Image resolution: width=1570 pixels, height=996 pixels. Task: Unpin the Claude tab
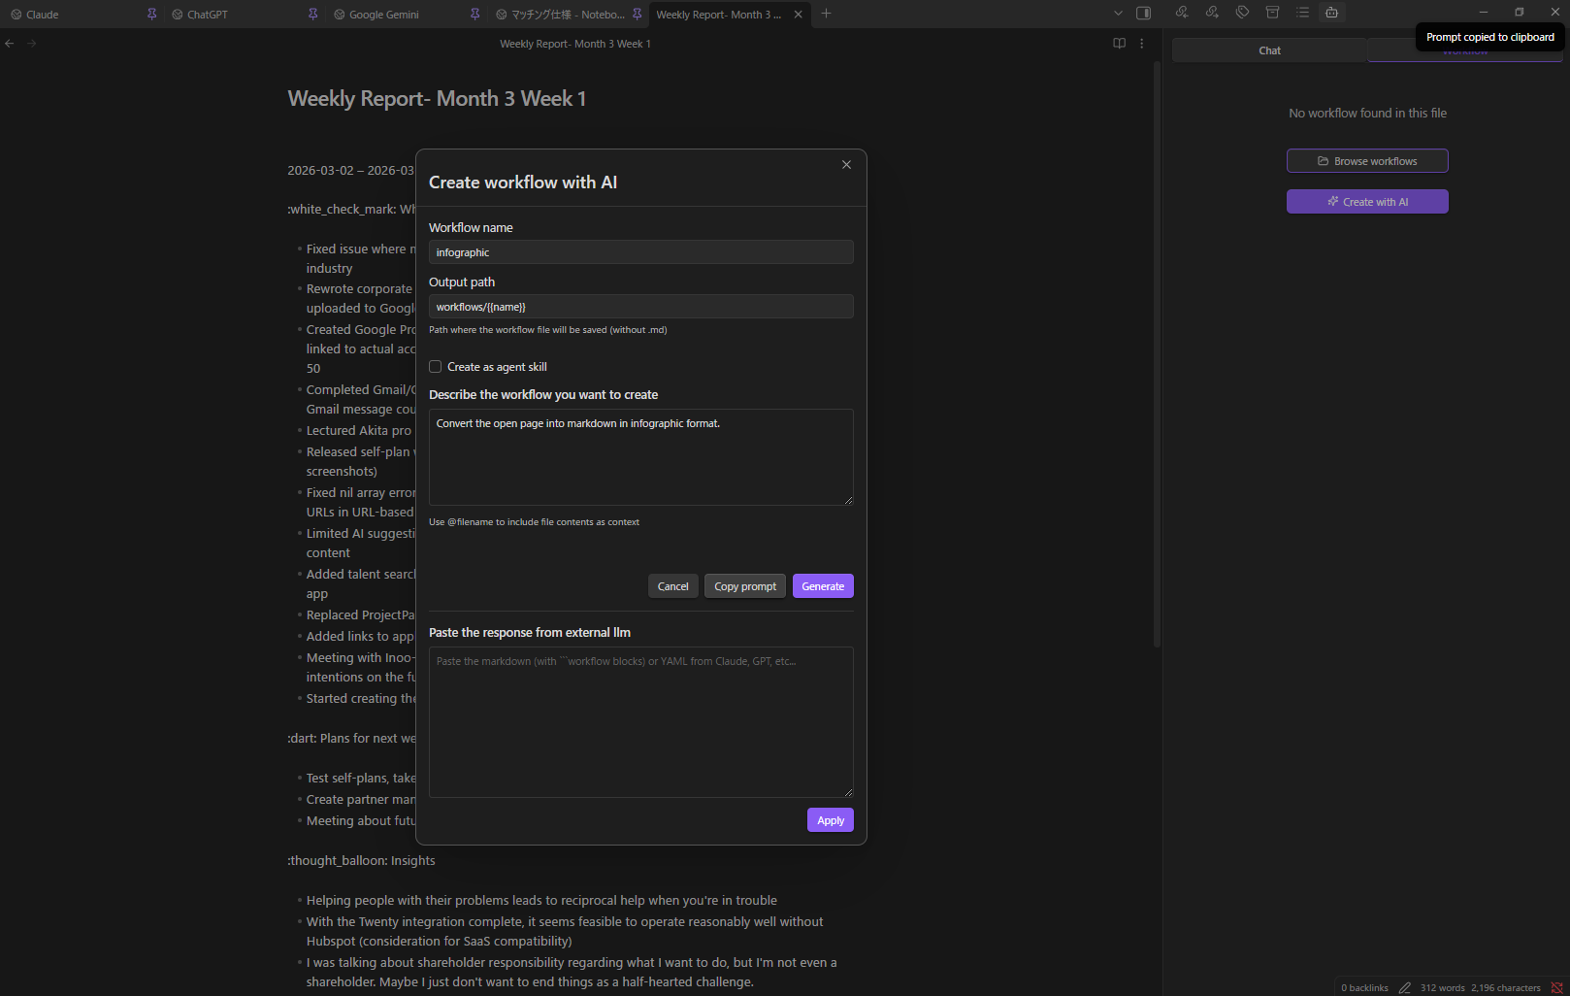151,14
